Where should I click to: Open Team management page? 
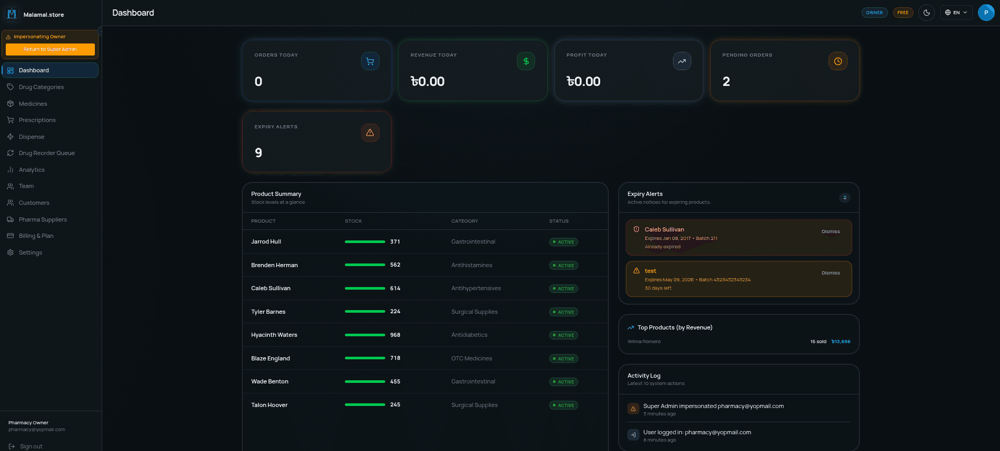click(50, 186)
